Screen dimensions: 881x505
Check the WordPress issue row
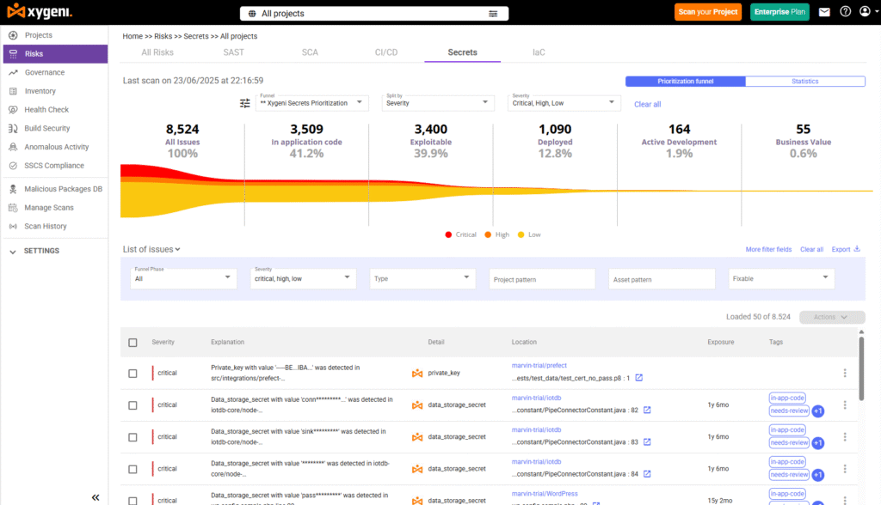[132, 501]
